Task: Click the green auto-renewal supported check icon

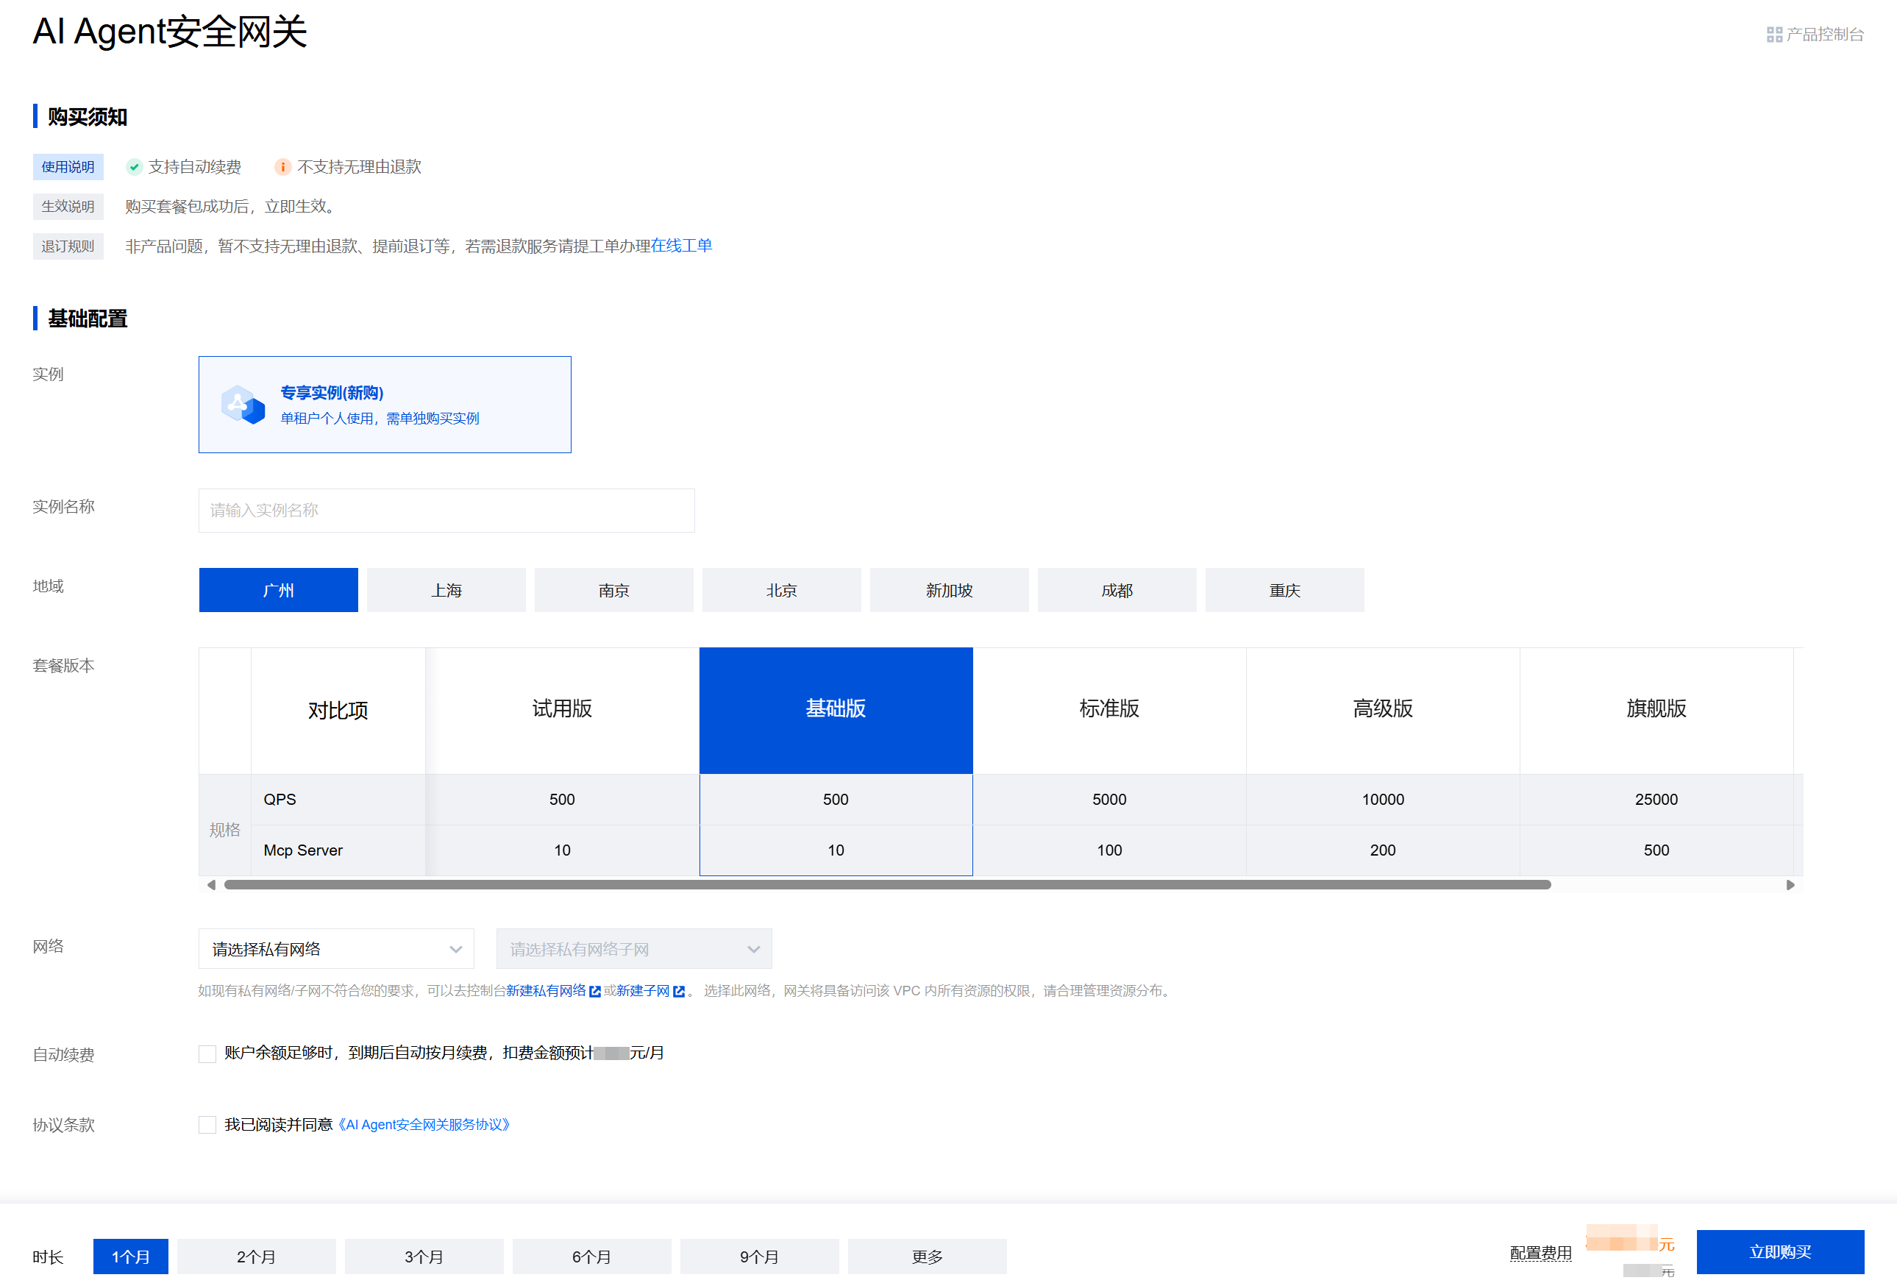Action: [134, 167]
